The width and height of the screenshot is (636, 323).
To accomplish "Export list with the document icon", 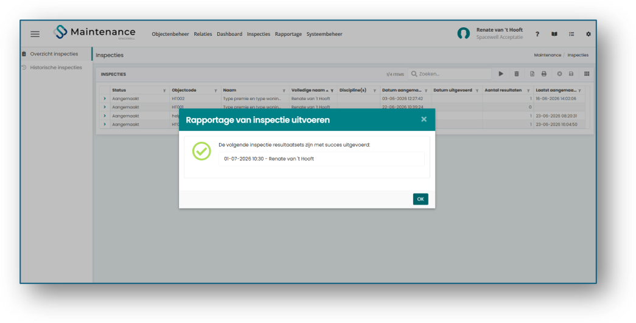I will [532, 74].
